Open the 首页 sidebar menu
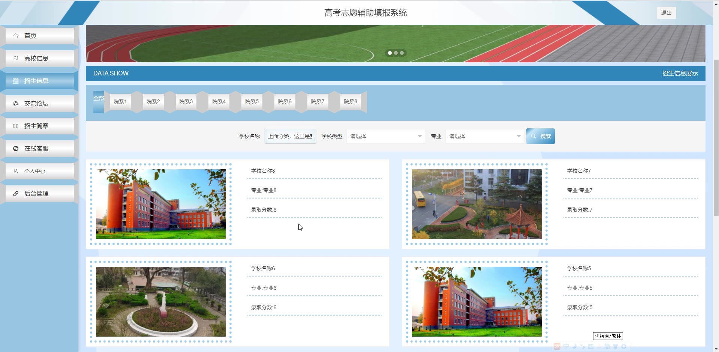Screen dimensions: 719x352 pos(40,36)
